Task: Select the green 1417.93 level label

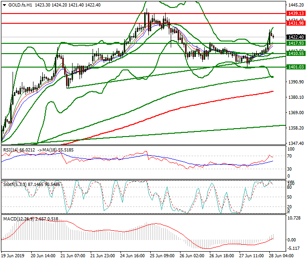Action: [x=296, y=43]
